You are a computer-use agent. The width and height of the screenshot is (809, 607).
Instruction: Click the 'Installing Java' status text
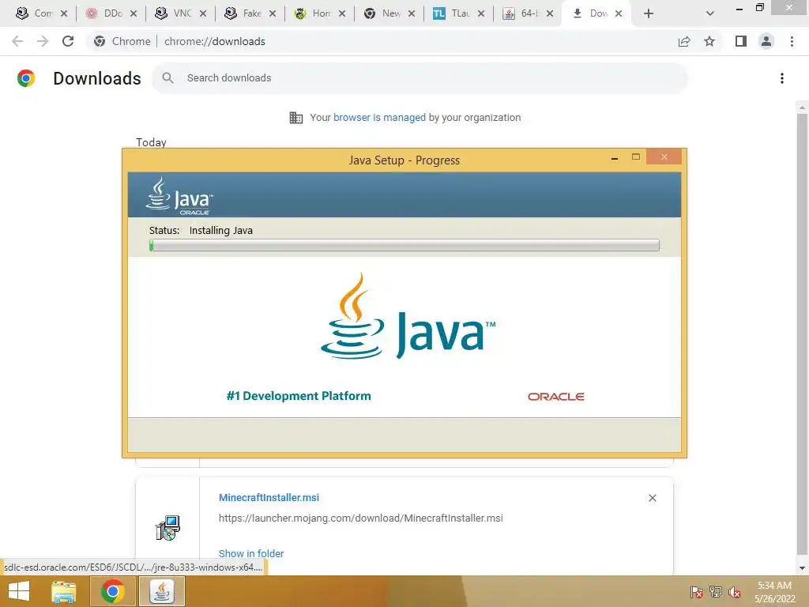[x=221, y=230]
